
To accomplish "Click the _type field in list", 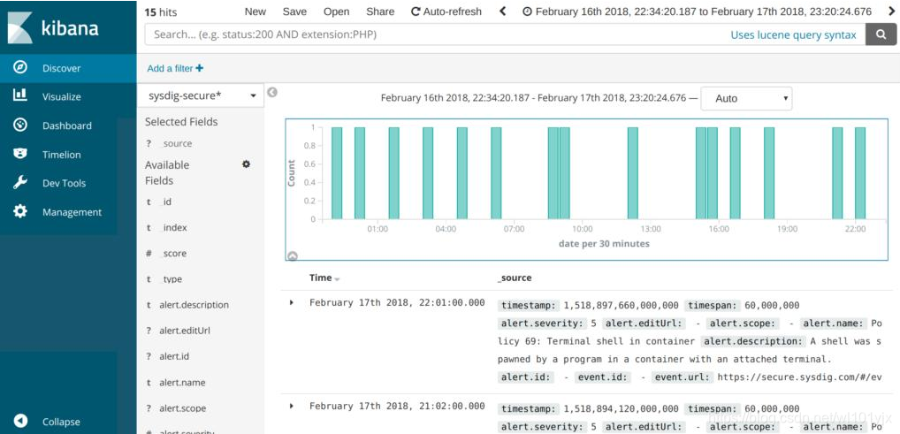I will tap(172, 279).
